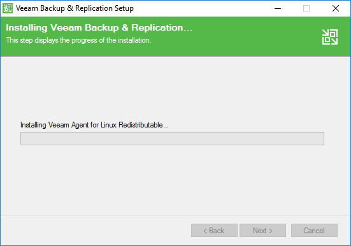Close the Veeam Backup & Replication Setup window
The width and height of the screenshot is (351, 246).
336,8
